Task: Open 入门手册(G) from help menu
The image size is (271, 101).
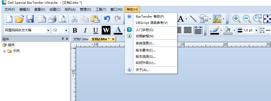Action: tap(151, 30)
